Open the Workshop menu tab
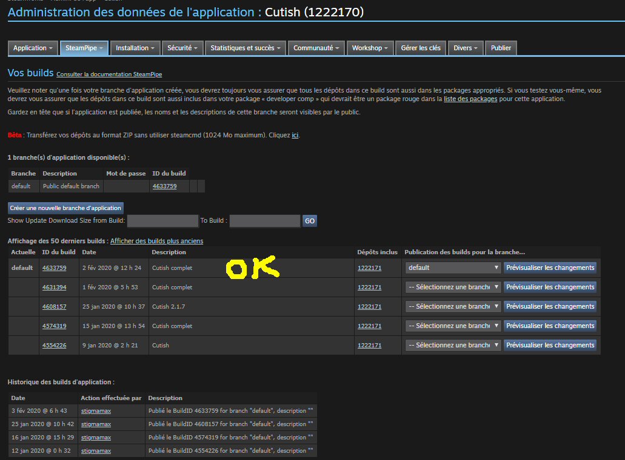 [370, 48]
